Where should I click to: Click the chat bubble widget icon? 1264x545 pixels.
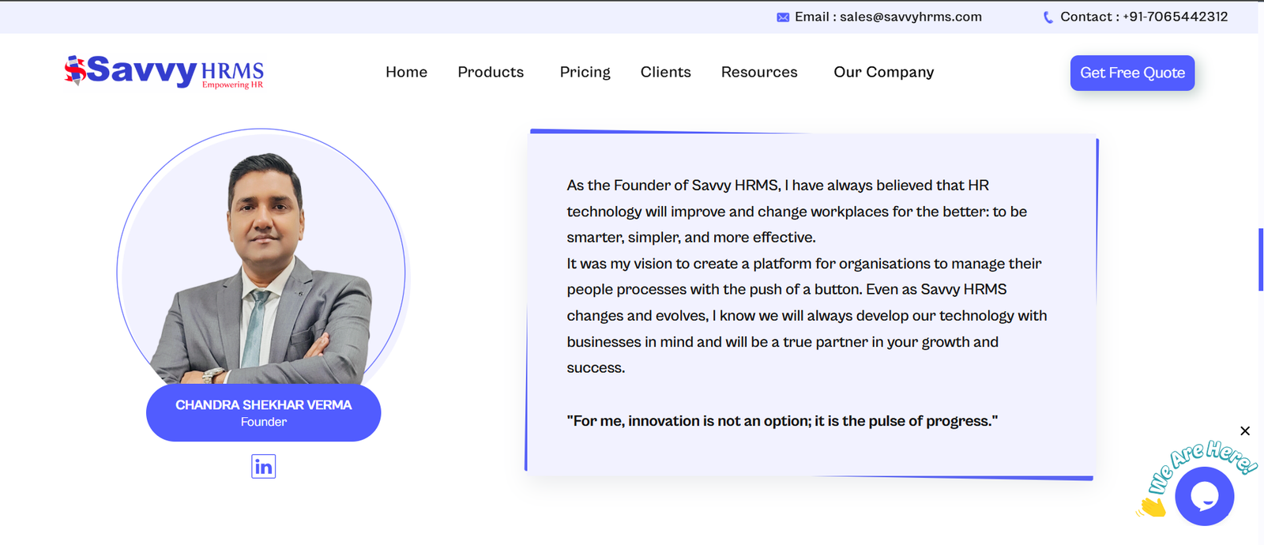pyautogui.click(x=1204, y=496)
